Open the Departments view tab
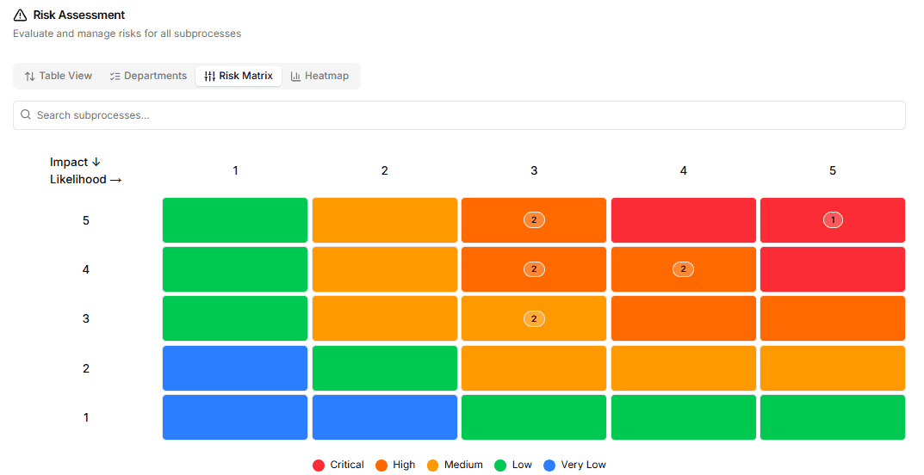 (148, 76)
